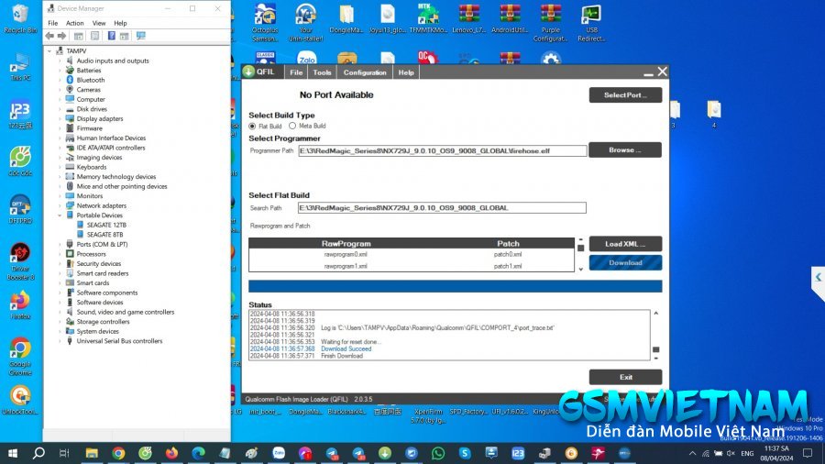Viewport: 825px width, 464px height.
Task: Open Firefox desktop icon
Action: (20, 305)
